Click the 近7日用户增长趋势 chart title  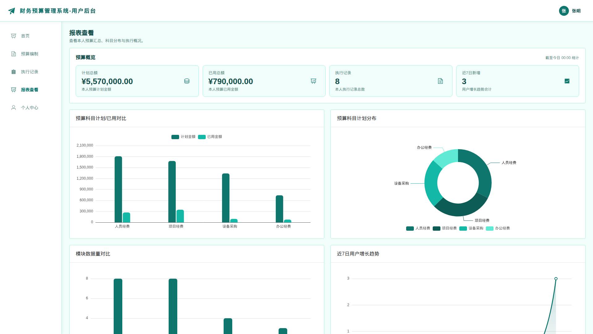tap(358, 254)
